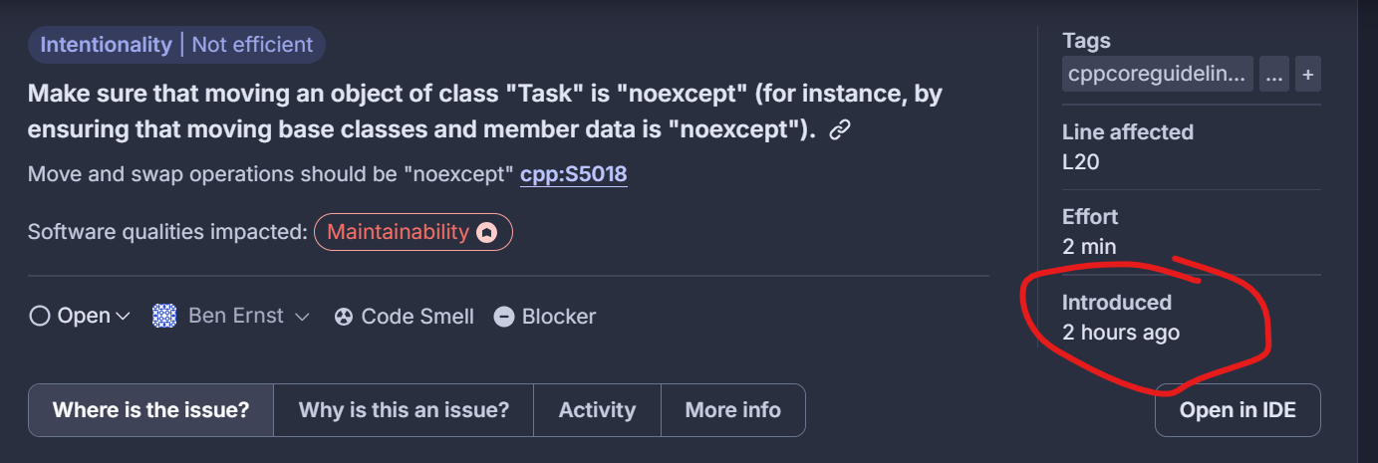Click Ben Ernst's avatar image
The image size is (1378, 463).
(164, 317)
